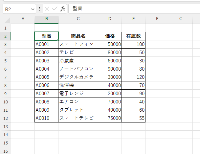The height and width of the screenshot is (154, 200).
Task: Select column B header
Action: 47,19
